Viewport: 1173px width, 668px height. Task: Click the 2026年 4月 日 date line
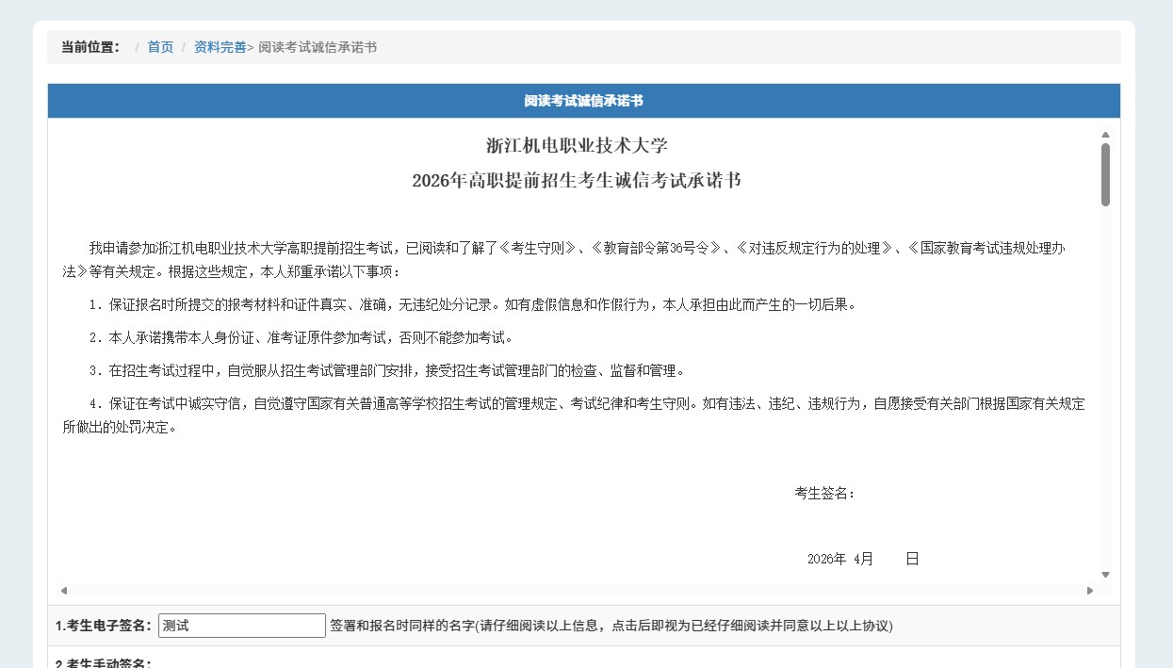point(862,559)
